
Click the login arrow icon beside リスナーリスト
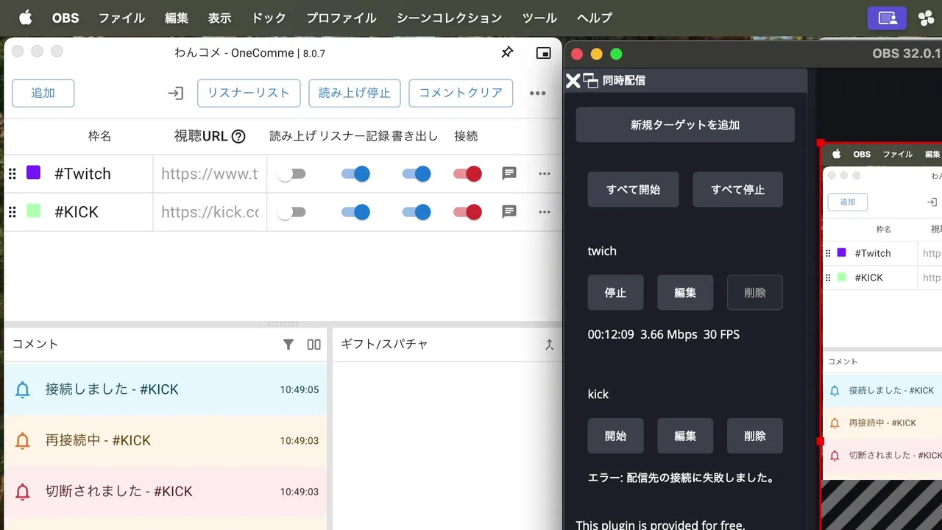[x=175, y=93]
